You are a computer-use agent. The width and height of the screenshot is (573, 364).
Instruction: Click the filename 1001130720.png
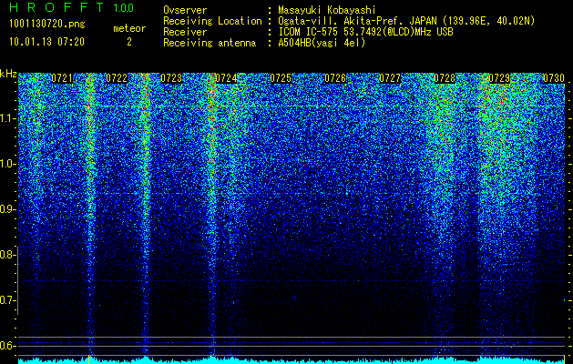pos(47,25)
